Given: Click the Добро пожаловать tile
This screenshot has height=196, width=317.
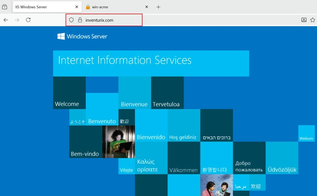Looking at the screenshot, I should point(249,158).
